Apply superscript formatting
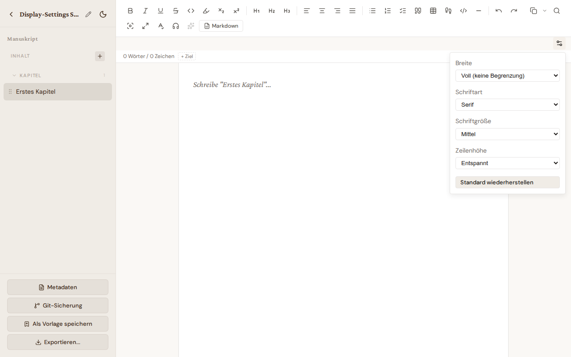This screenshot has height=357, width=571. click(236, 11)
